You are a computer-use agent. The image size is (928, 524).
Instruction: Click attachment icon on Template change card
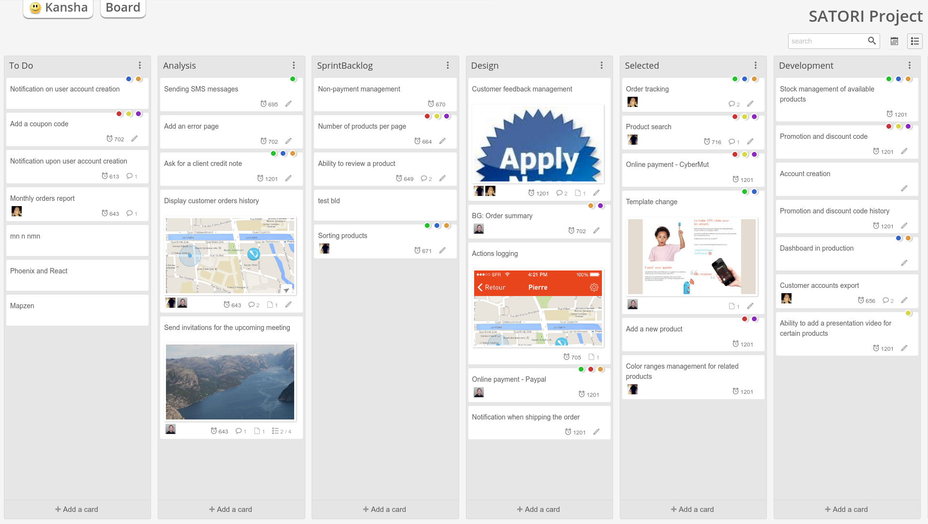[x=734, y=306]
